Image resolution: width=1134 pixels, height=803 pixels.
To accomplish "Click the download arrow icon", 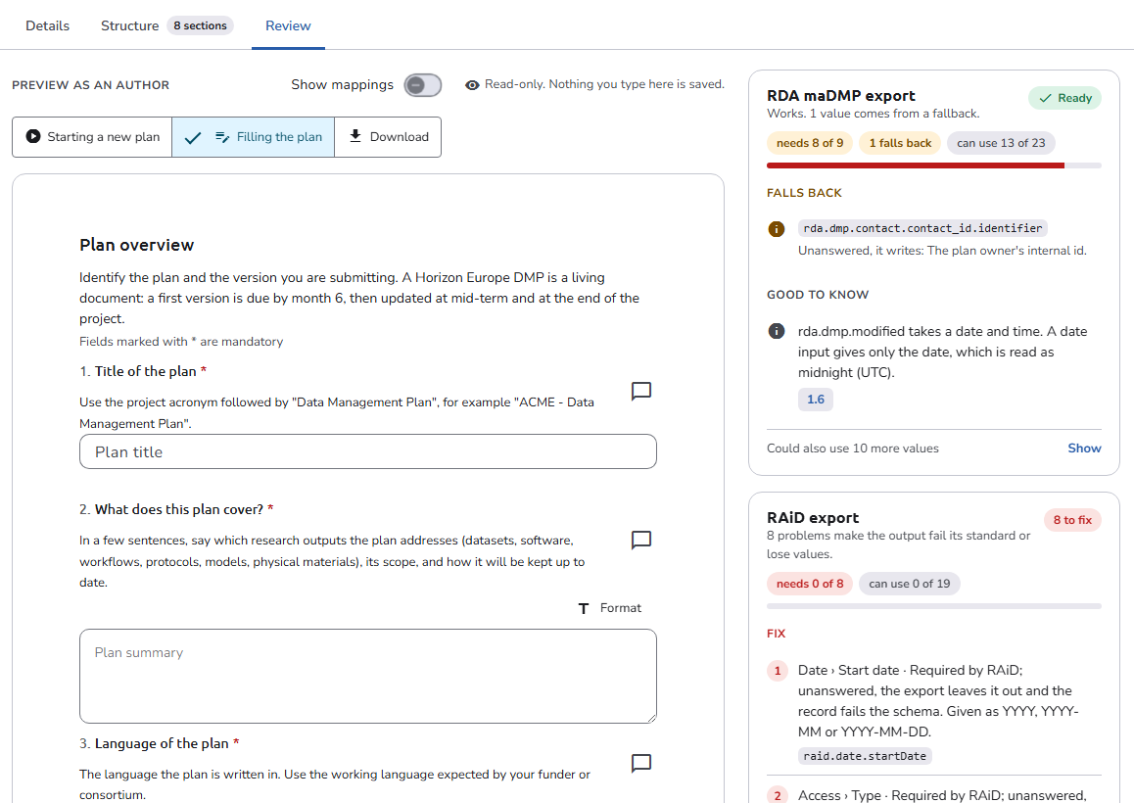I will [355, 136].
